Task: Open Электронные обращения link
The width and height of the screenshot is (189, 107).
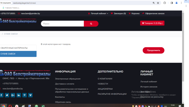Action: pos(68,79)
